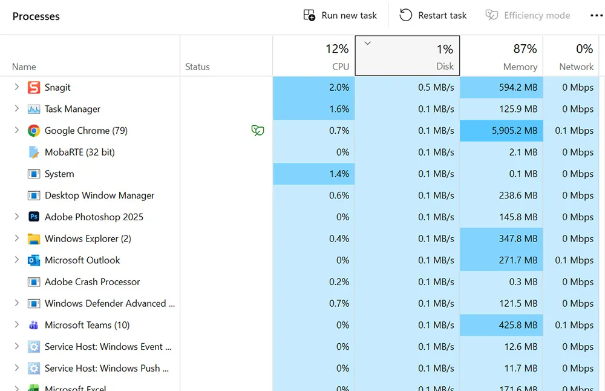
Task: Select the Google Chrome browser icon
Action: (x=35, y=130)
